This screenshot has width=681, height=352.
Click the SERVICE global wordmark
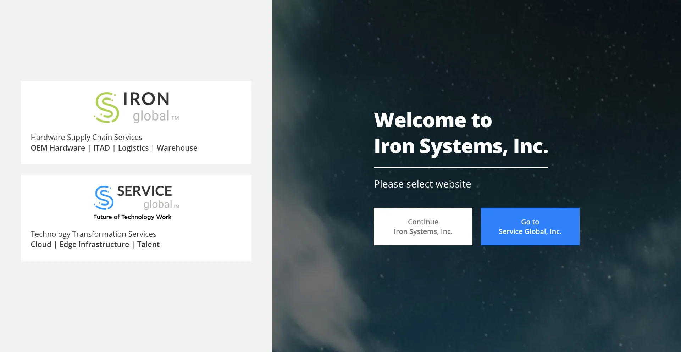[148, 197]
